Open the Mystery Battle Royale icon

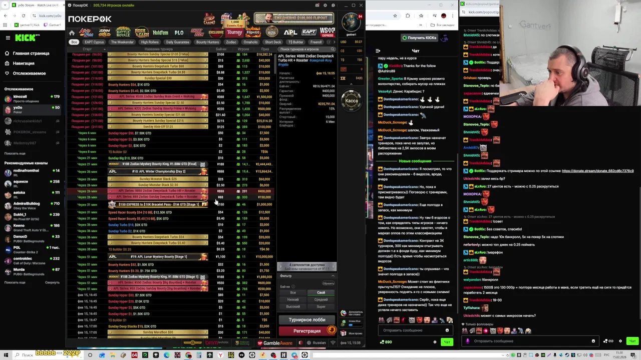[123, 32]
